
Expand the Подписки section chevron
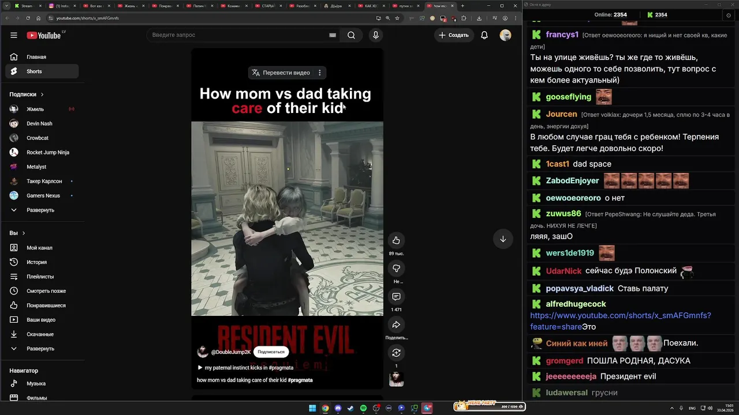42,95
